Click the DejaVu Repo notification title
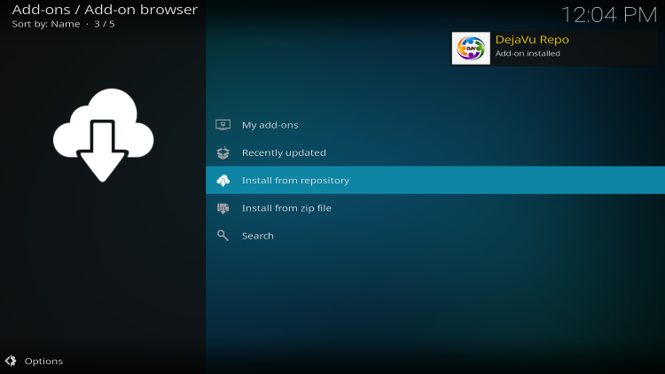Image resolution: width=665 pixels, height=374 pixels. click(532, 40)
